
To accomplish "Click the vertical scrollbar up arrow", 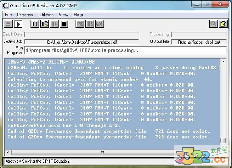I will tap(223, 62).
